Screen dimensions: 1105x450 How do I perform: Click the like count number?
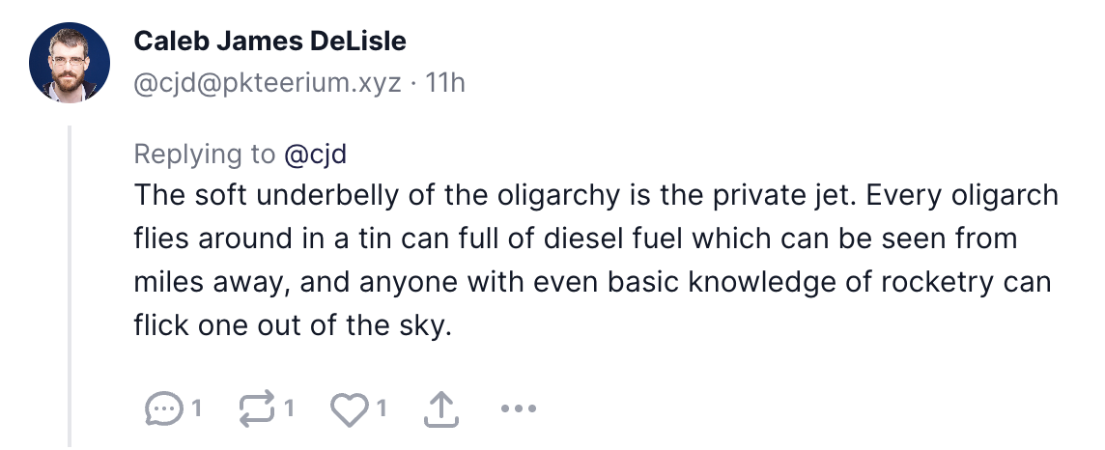coord(381,409)
